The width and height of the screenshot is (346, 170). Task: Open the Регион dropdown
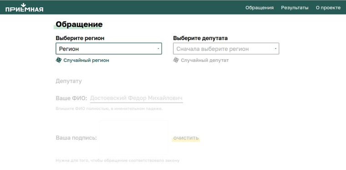(109, 49)
